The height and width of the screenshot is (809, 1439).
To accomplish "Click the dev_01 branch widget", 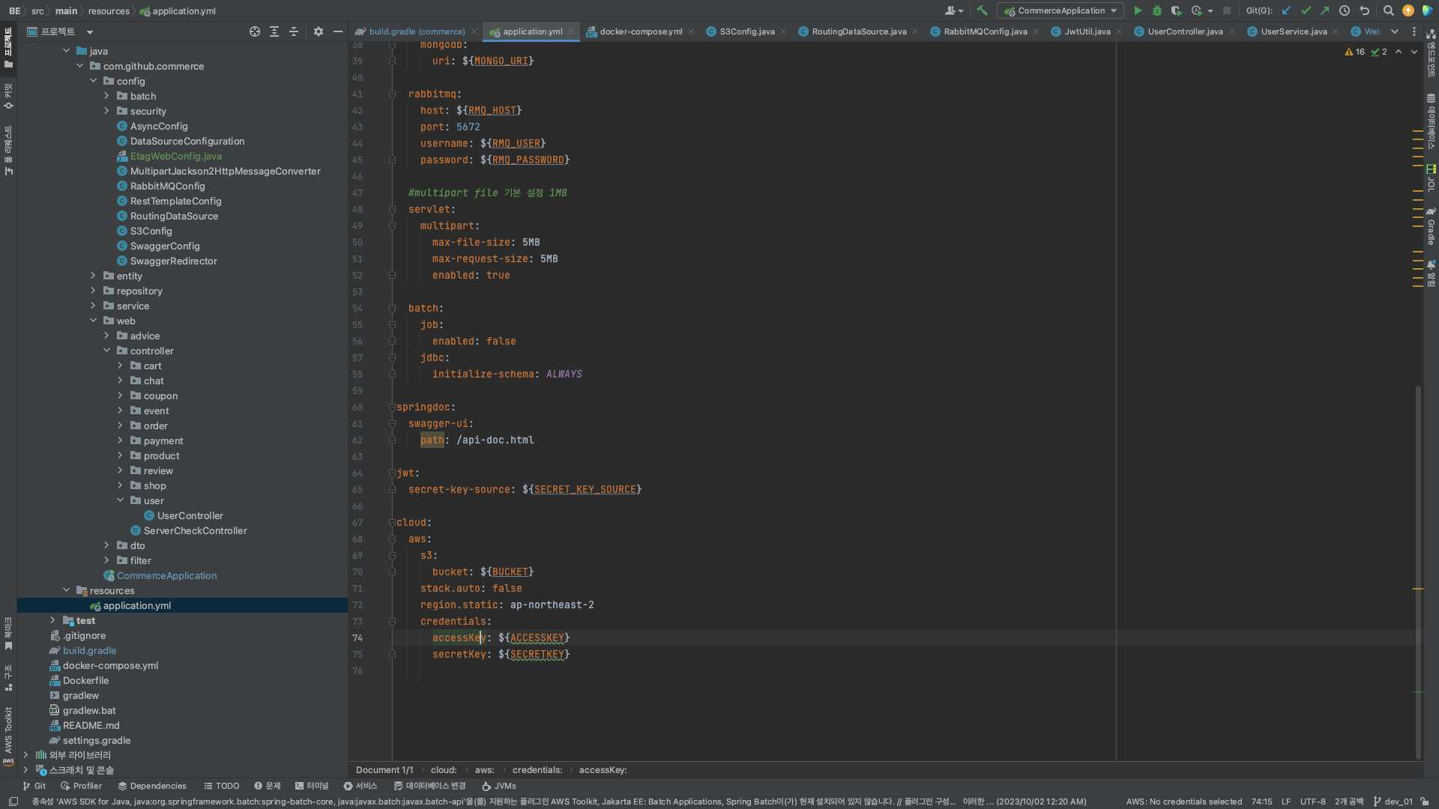I will (x=1393, y=802).
